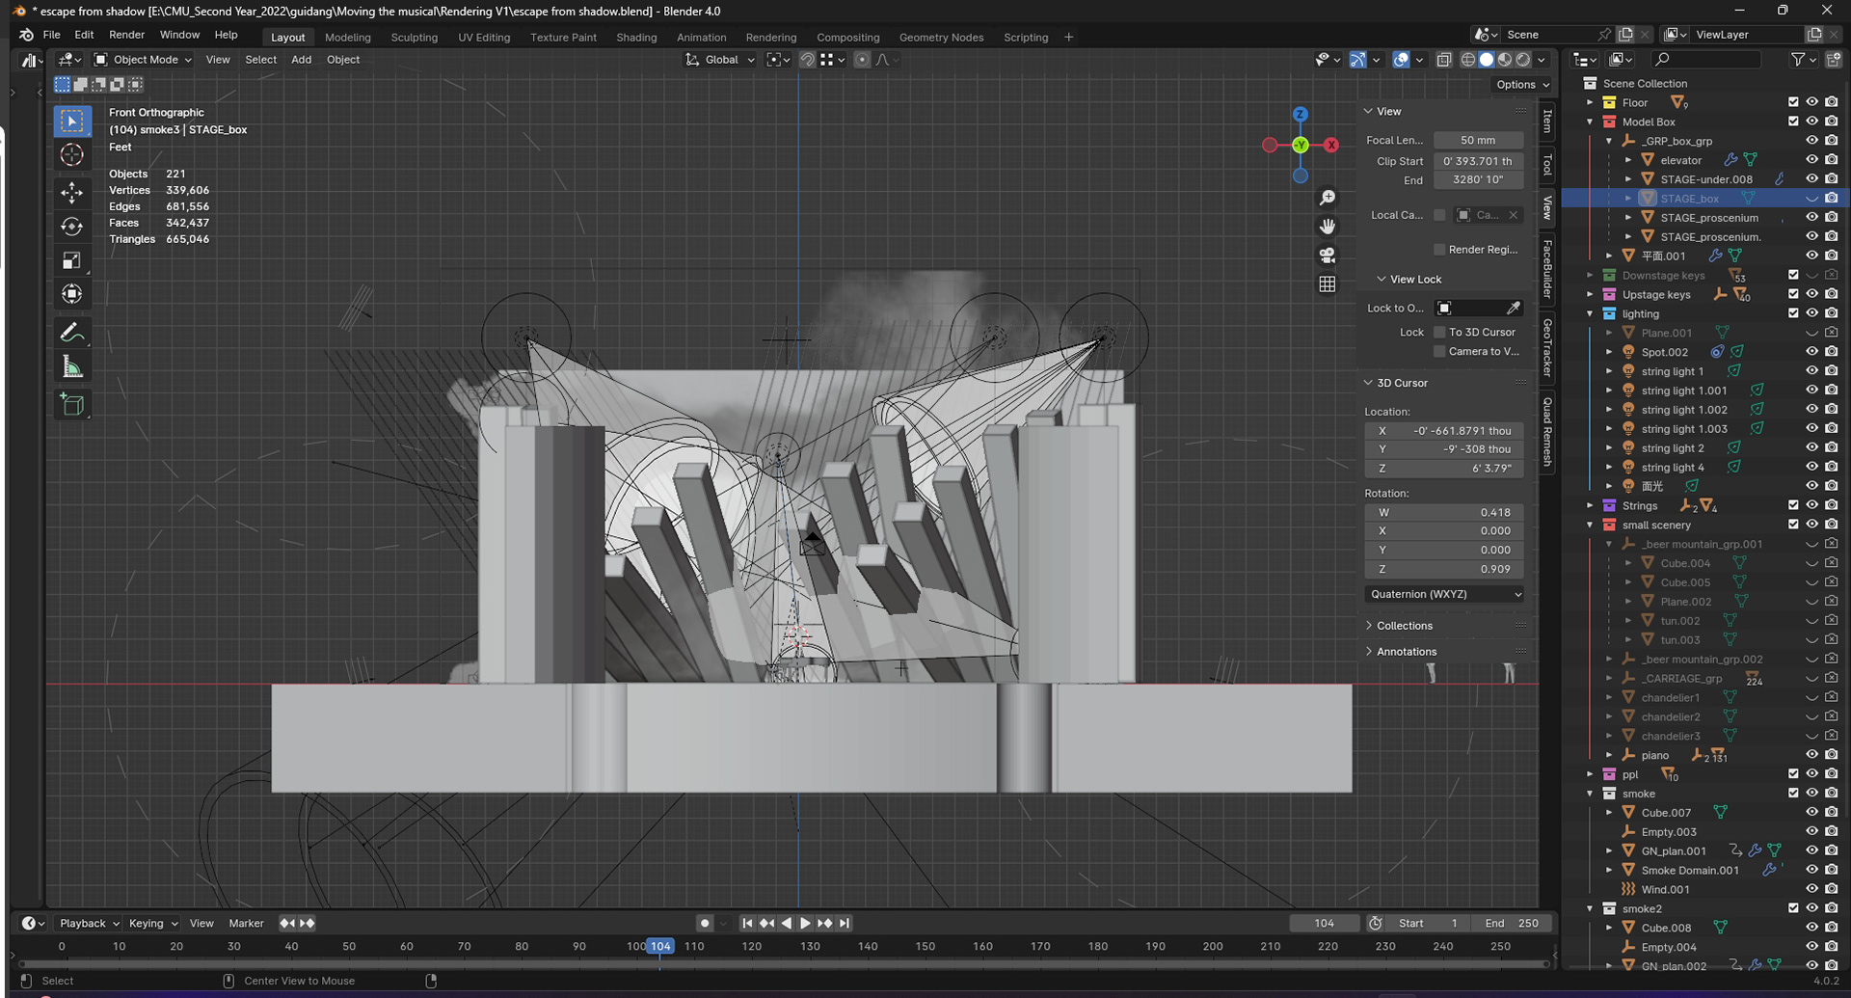Open the Object Mode dropdown
Viewport: 1851px width, 998px height.
pos(143,60)
